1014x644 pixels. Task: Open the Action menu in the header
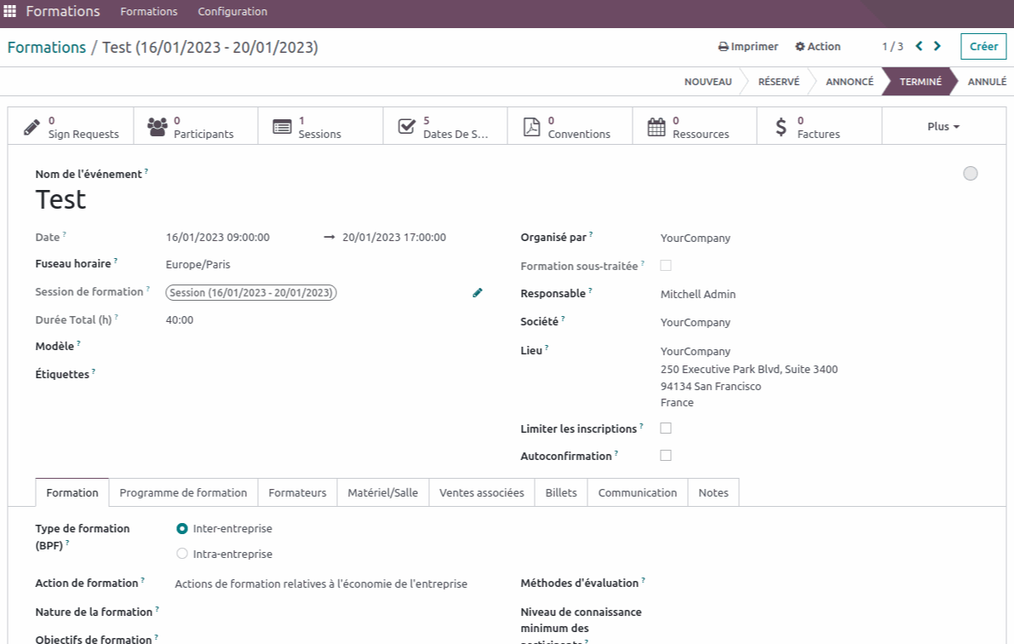817,46
